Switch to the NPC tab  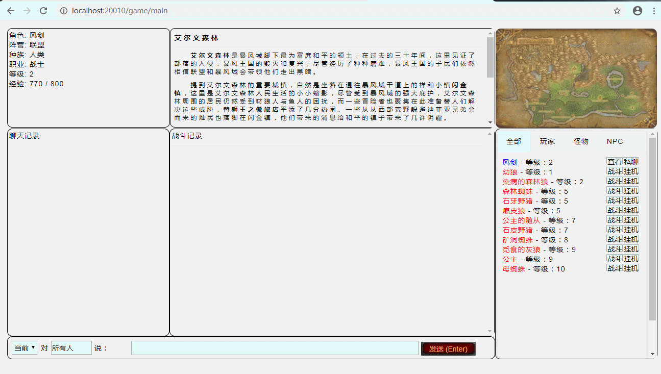pos(615,142)
